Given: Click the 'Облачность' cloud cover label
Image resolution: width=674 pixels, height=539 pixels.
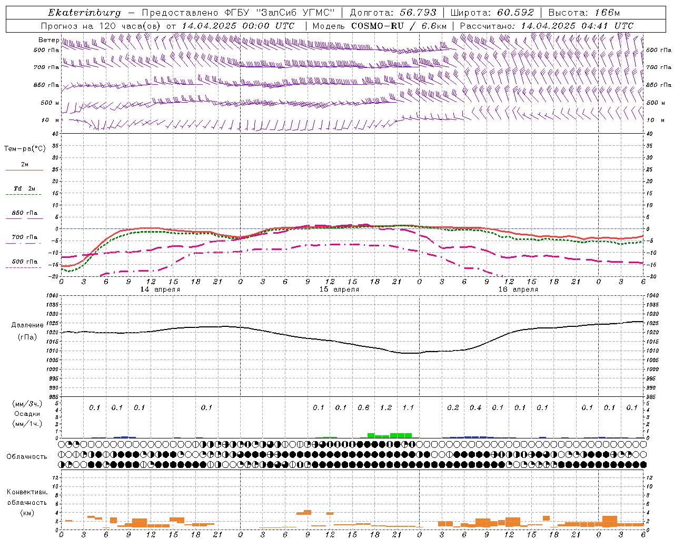Looking at the screenshot, I should (27, 457).
